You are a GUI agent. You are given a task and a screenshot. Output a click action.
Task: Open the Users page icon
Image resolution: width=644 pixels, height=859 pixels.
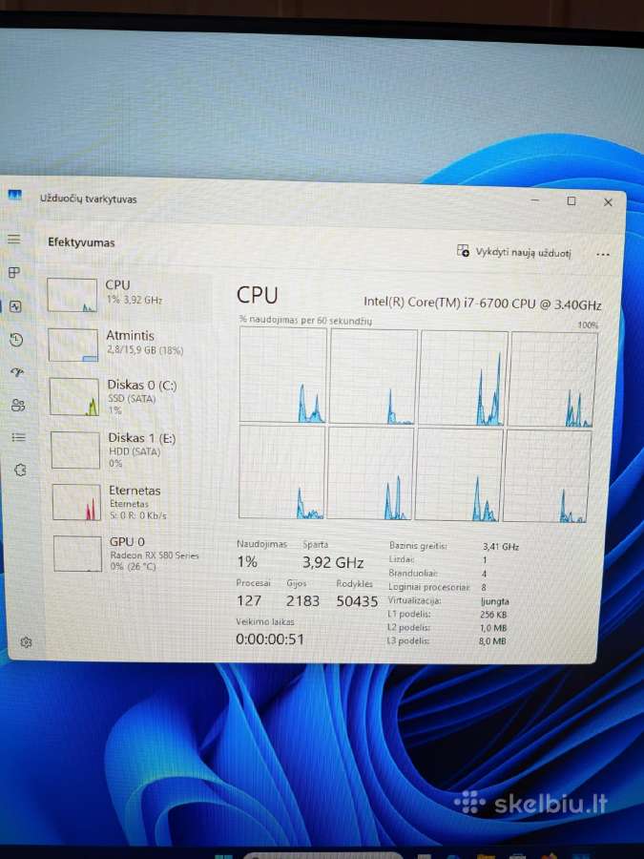[18, 406]
